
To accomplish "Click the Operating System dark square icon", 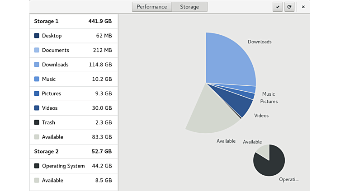I will point(37,166).
